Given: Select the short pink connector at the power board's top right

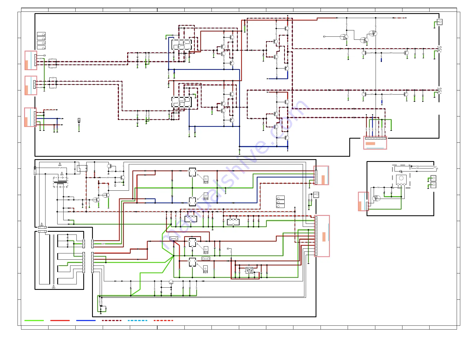Looking at the screenshot, I should point(321,175).
